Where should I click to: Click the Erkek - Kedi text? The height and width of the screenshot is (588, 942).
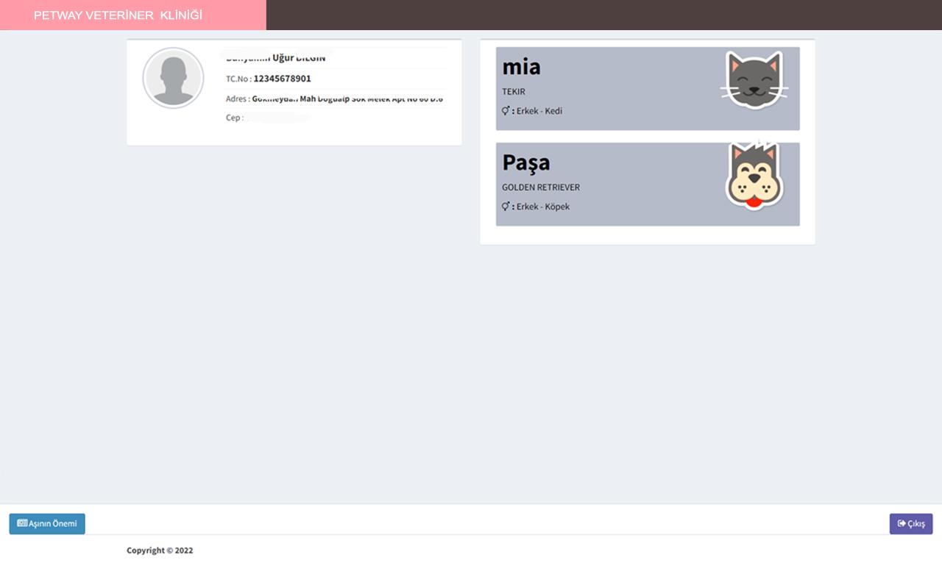[539, 111]
